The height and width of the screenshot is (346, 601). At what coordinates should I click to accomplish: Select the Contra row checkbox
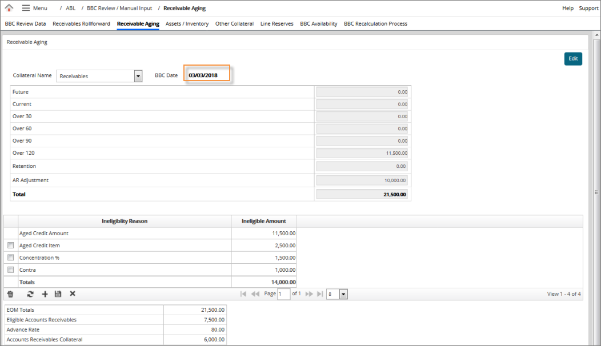(x=10, y=269)
